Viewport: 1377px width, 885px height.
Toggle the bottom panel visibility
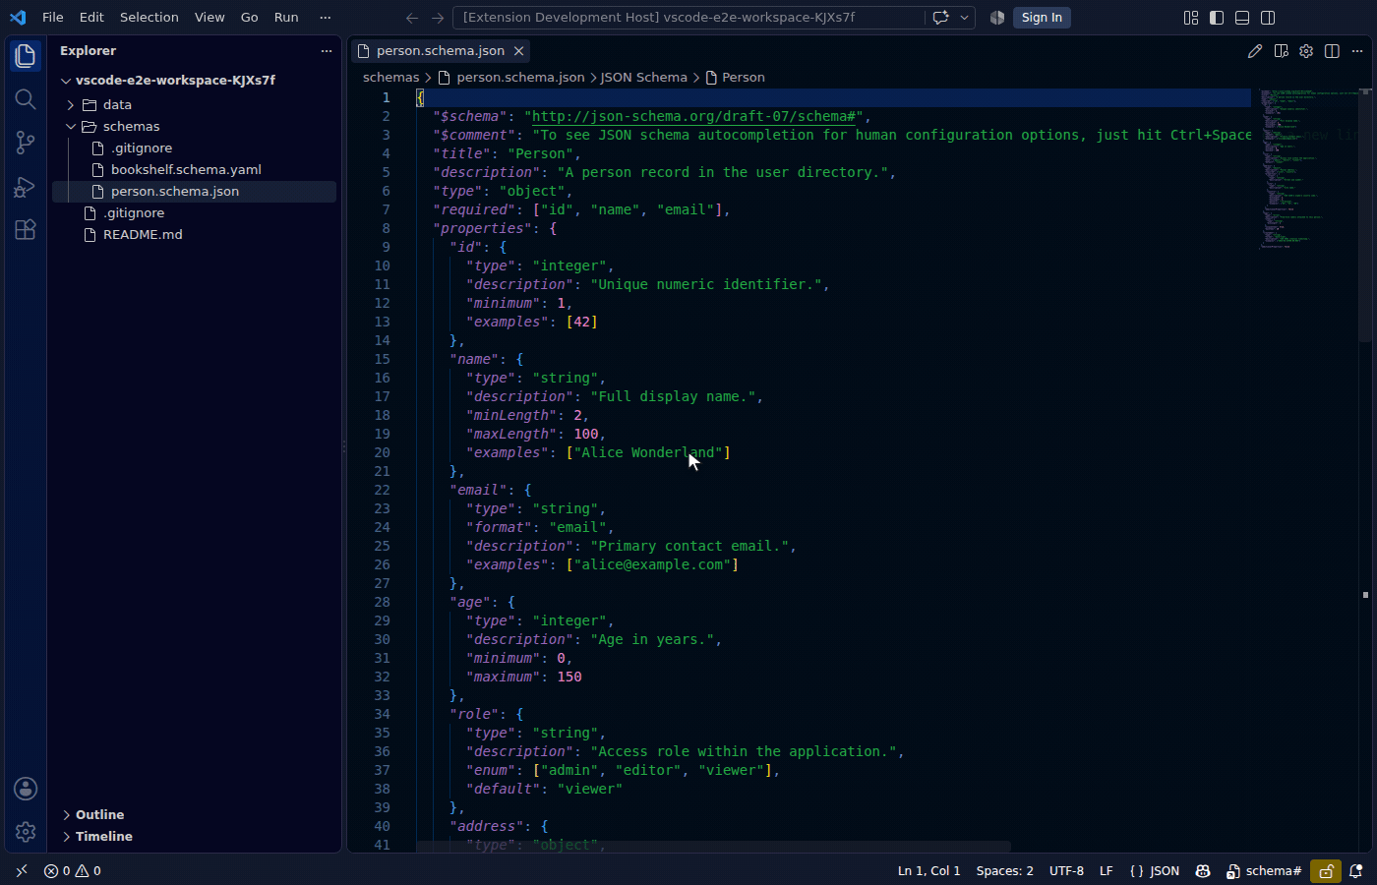click(x=1242, y=18)
